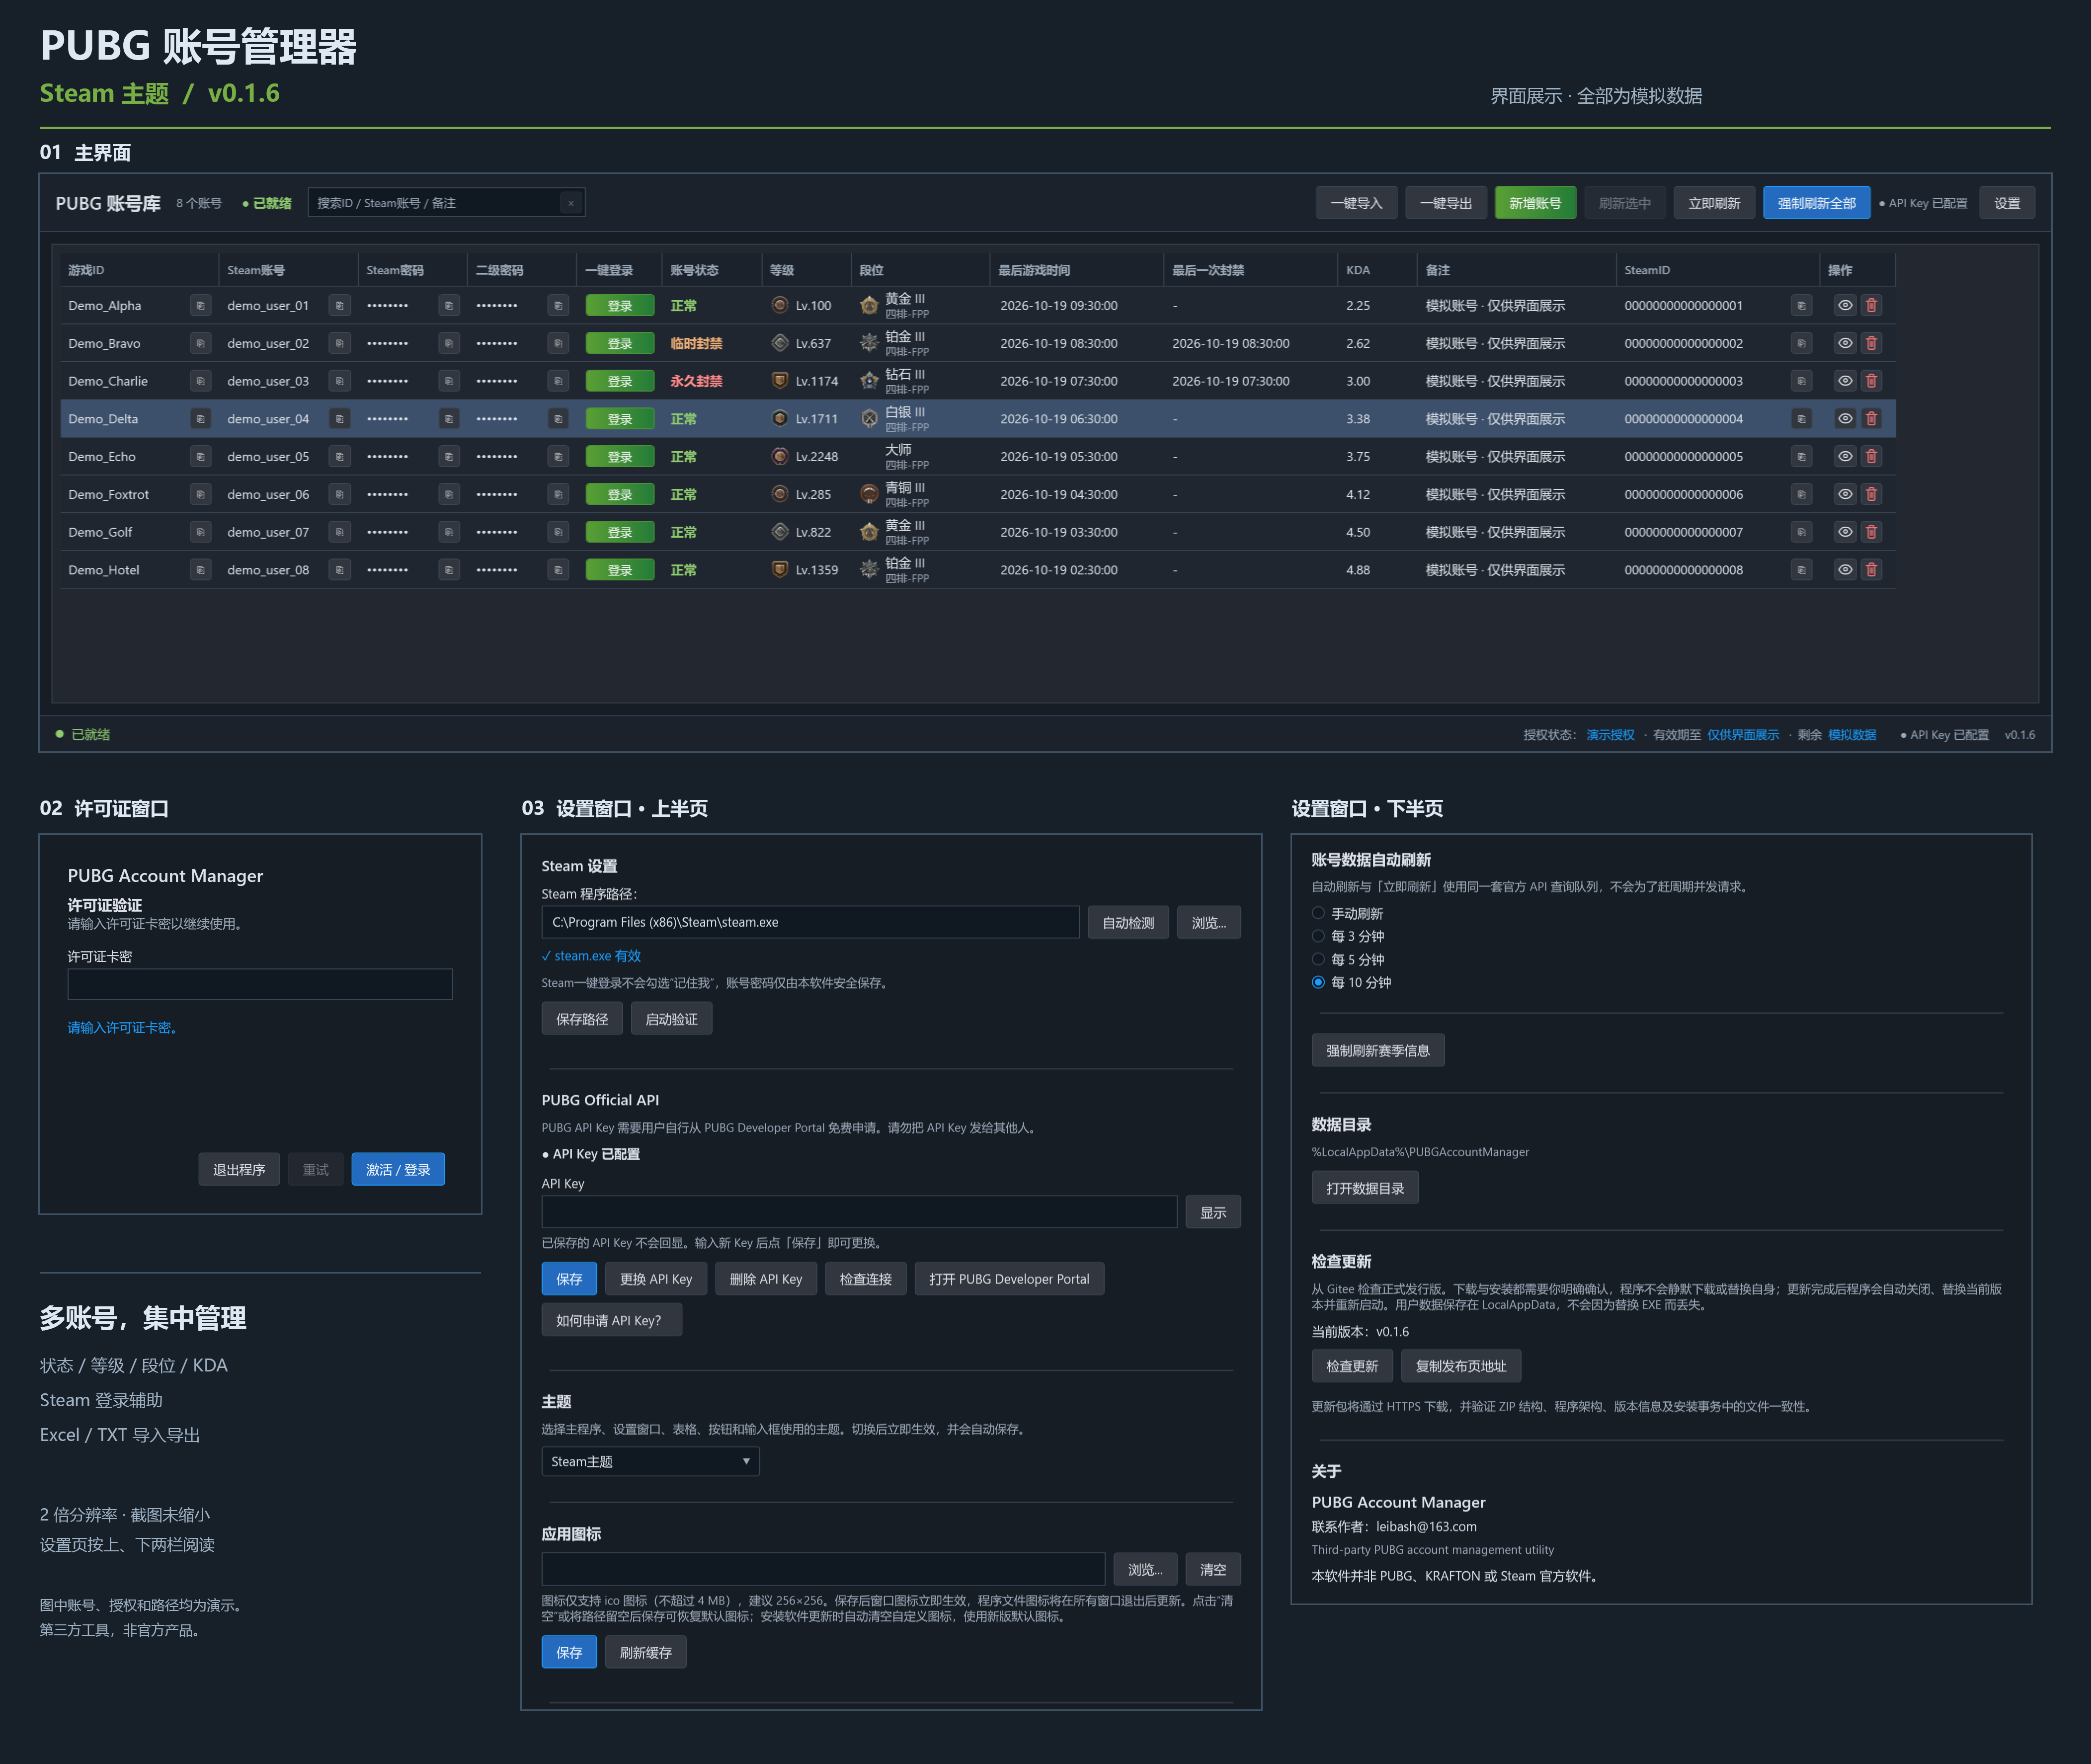Click 演示授权 license status link

click(x=1610, y=736)
